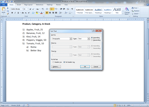Click the Italic formatting icon
This screenshot has width=149, height=107.
point(15,13)
